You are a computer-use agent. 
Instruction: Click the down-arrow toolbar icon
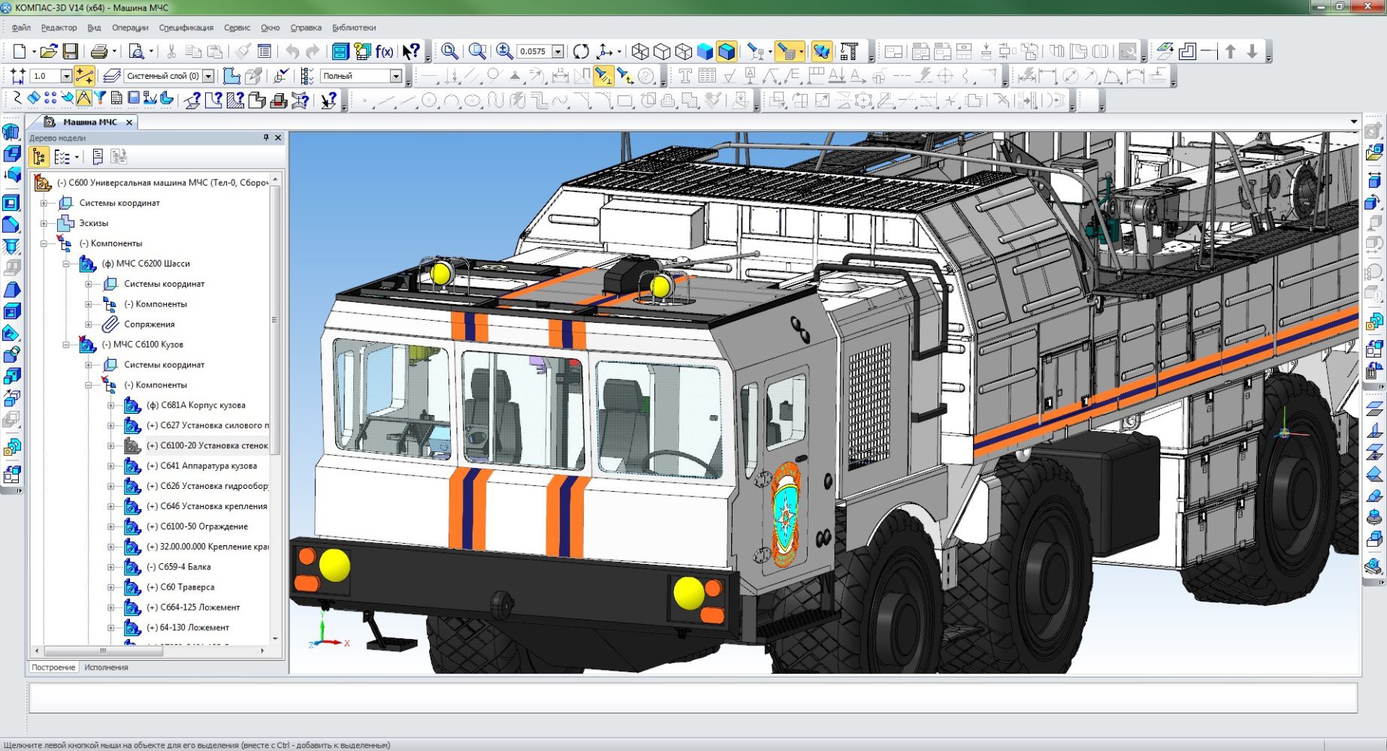click(x=1252, y=51)
